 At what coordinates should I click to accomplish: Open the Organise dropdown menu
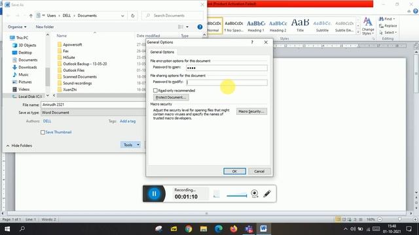coord(17,27)
